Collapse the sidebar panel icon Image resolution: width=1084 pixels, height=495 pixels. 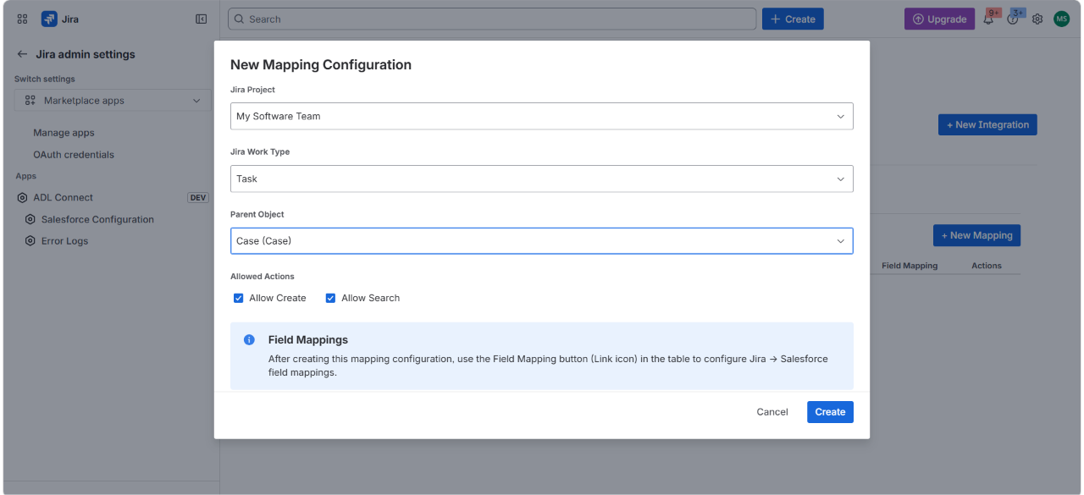point(201,19)
